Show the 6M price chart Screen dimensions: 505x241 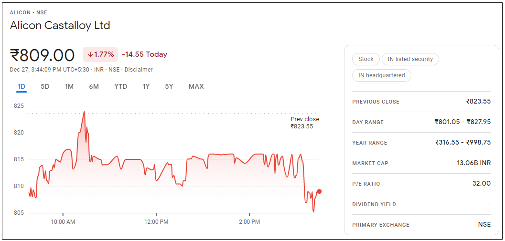[94, 86]
